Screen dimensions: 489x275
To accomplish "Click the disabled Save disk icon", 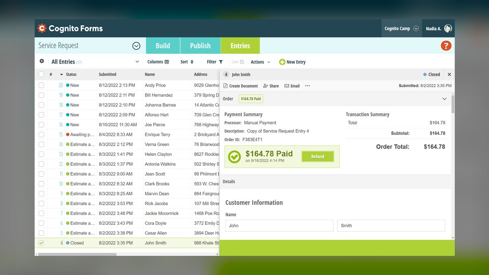I will (x=242, y=62).
